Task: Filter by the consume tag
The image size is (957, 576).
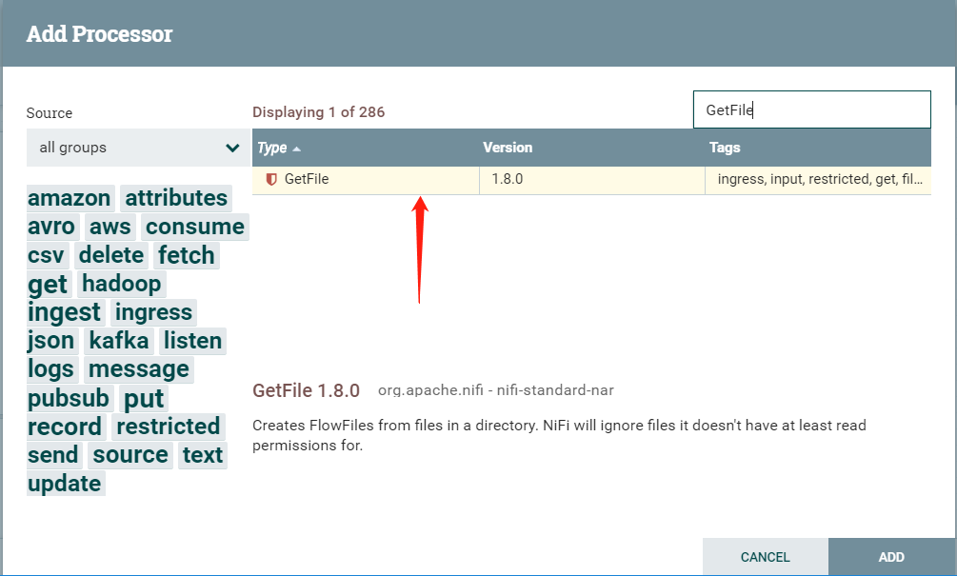Action: (x=194, y=227)
